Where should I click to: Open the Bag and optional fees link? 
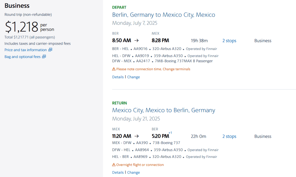click(x=22, y=57)
